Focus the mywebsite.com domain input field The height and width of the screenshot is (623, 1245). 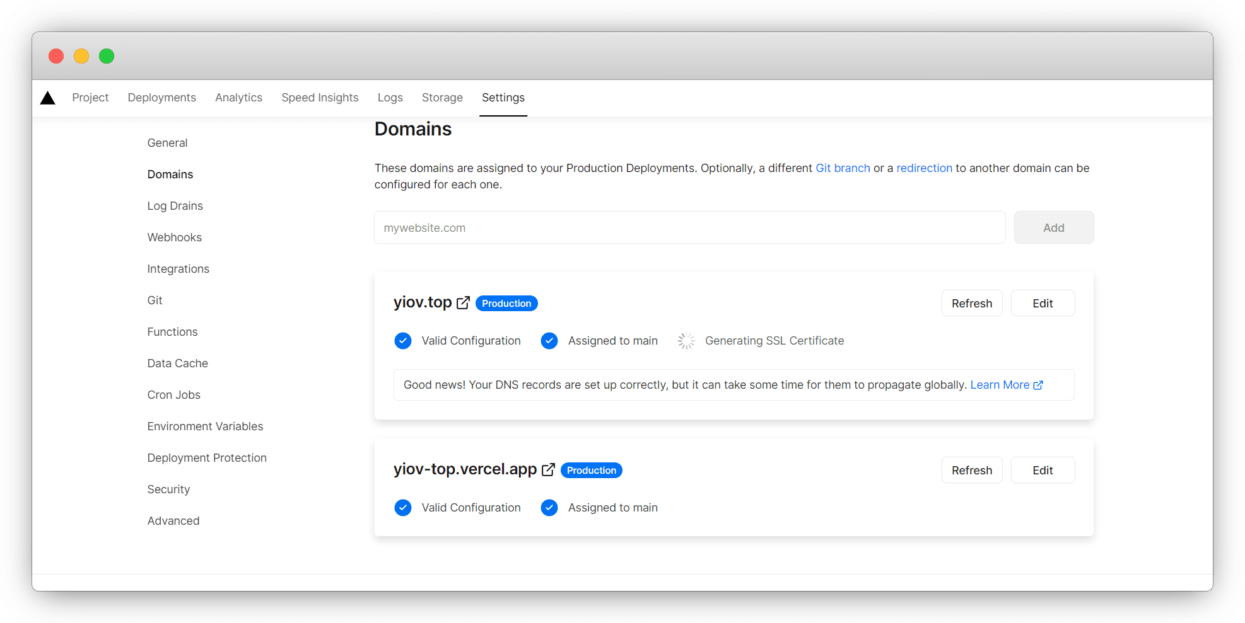[x=689, y=227]
